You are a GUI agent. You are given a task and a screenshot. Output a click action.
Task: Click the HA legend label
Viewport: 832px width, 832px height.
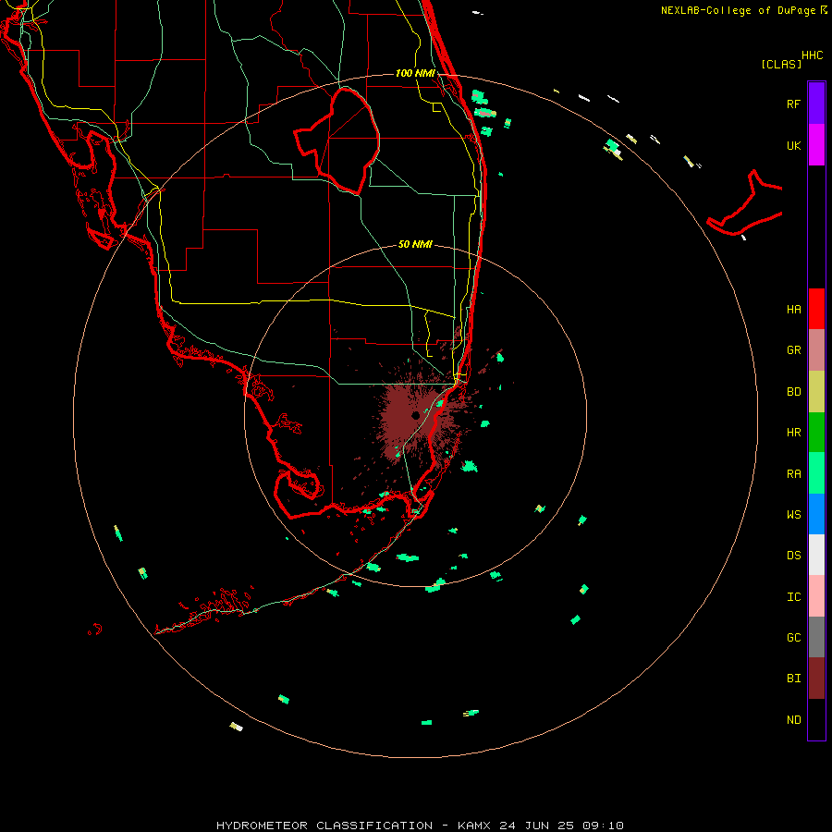pyautogui.click(x=793, y=310)
